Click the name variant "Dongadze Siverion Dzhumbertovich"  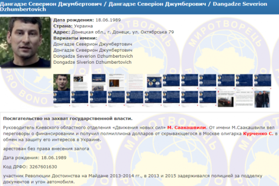[93, 62]
